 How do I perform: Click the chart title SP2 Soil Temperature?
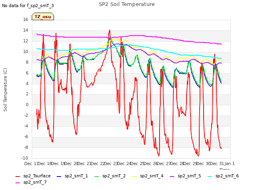click(x=127, y=4)
